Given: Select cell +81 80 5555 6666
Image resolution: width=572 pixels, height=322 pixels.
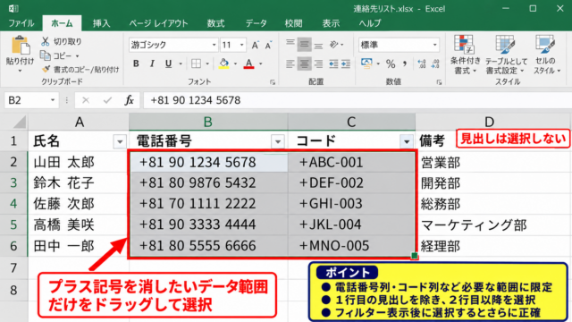Looking at the screenshot, I should click(208, 246).
